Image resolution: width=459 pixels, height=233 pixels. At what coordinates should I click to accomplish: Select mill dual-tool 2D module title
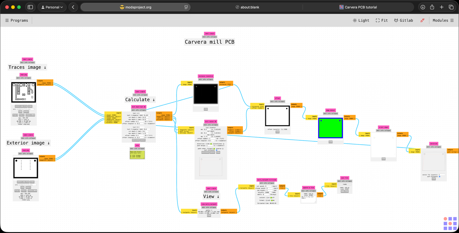(139, 107)
